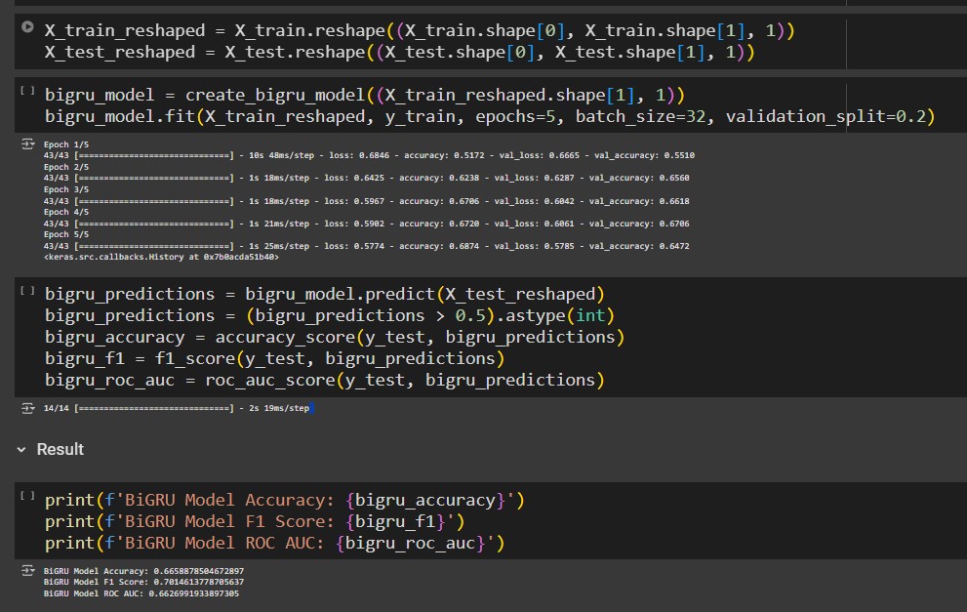Click the create_bigru_model code line

tap(365, 96)
